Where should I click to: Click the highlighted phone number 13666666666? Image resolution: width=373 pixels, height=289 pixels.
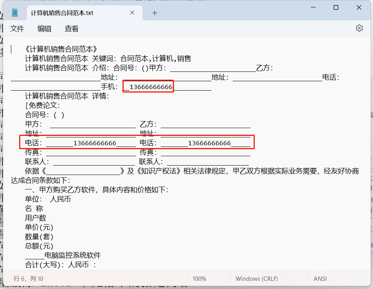pyautogui.click(x=148, y=86)
